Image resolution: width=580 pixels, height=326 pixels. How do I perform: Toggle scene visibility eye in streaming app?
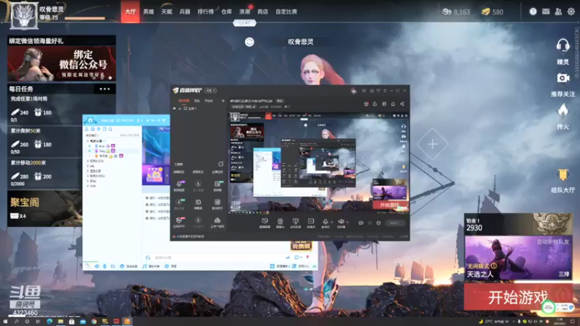(174, 108)
